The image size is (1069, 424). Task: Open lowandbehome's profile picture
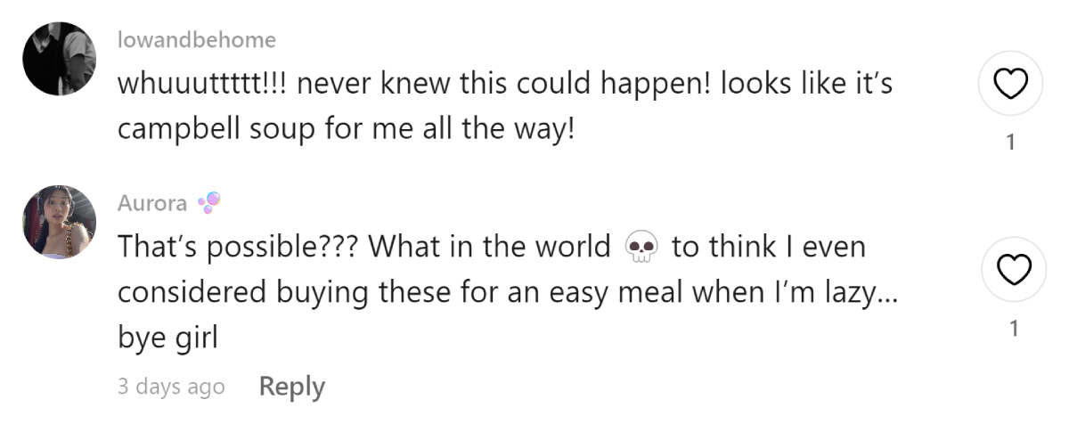pyautogui.click(x=59, y=59)
